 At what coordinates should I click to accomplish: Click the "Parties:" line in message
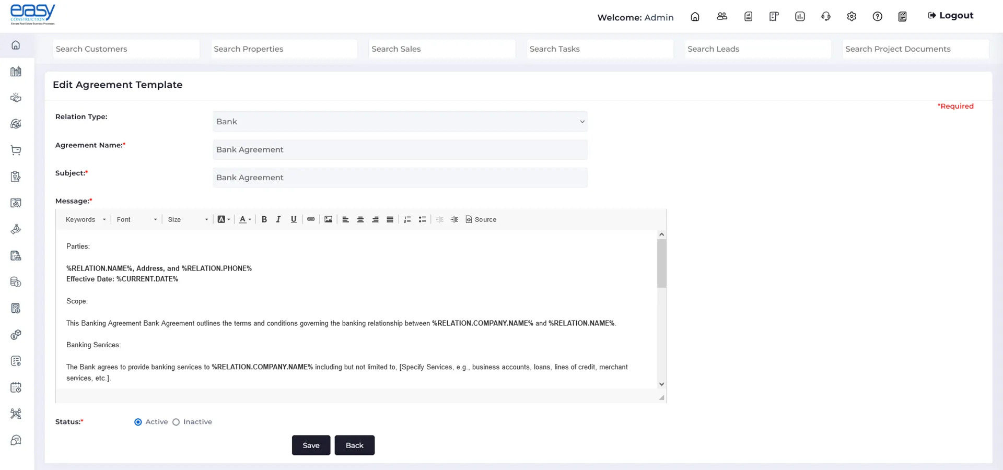click(x=78, y=246)
